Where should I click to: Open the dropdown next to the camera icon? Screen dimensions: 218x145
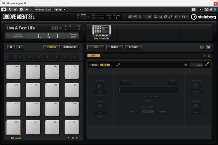point(200,9)
